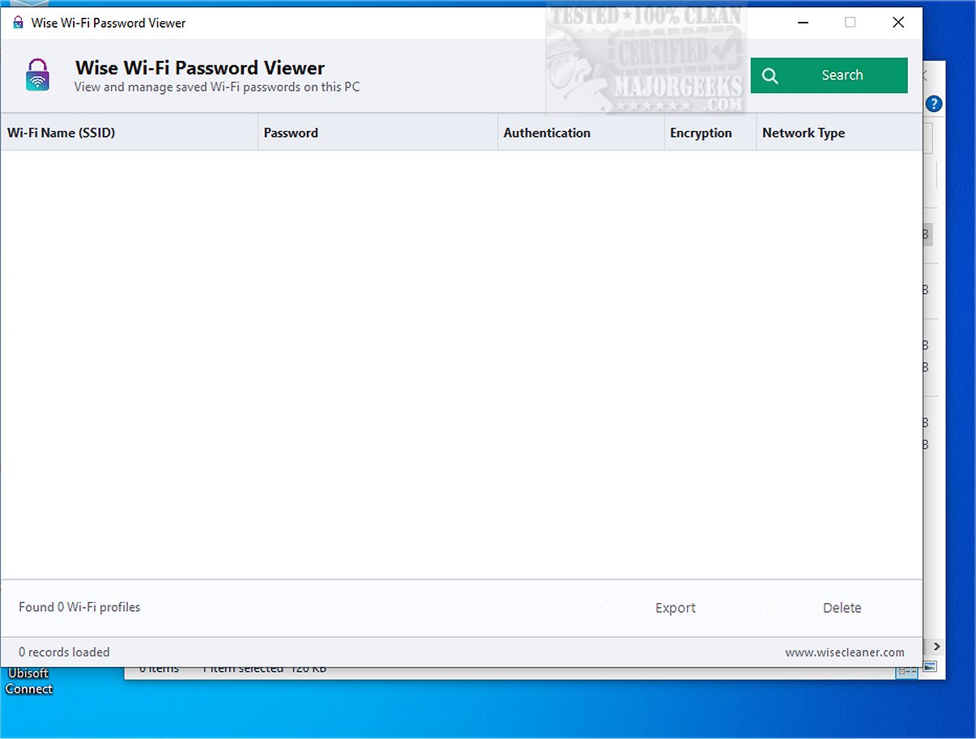
Task: Sort by Wi-Fi Name (SSID) column
Action: (62, 133)
